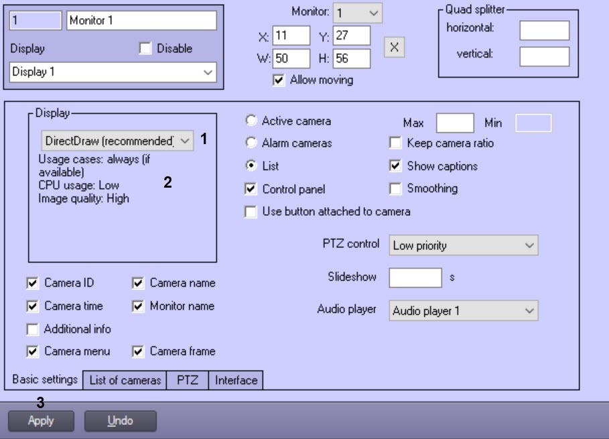609x439 pixels.
Task: Open the Interface tab
Action: (x=236, y=380)
